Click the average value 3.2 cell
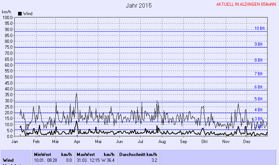This screenshot has height=165, width=279. (x=154, y=160)
